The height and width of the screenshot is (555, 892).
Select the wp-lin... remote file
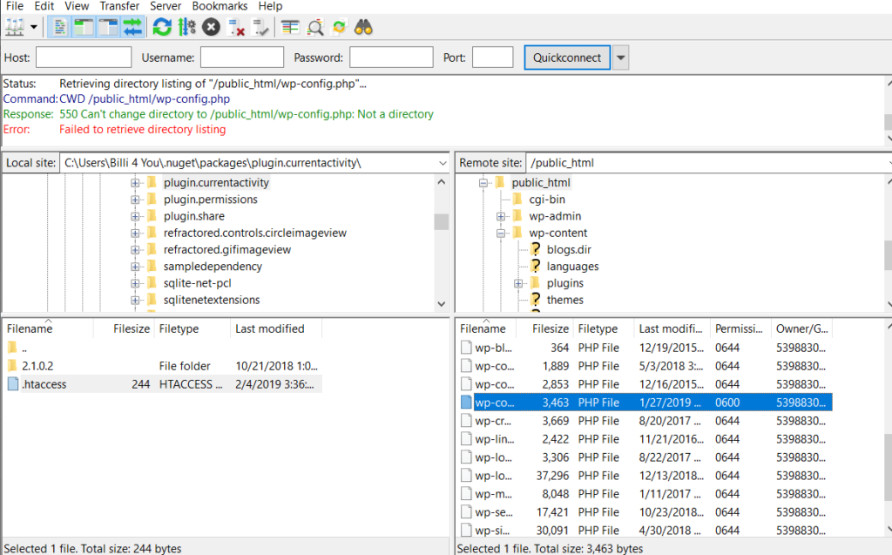[x=645, y=439]
